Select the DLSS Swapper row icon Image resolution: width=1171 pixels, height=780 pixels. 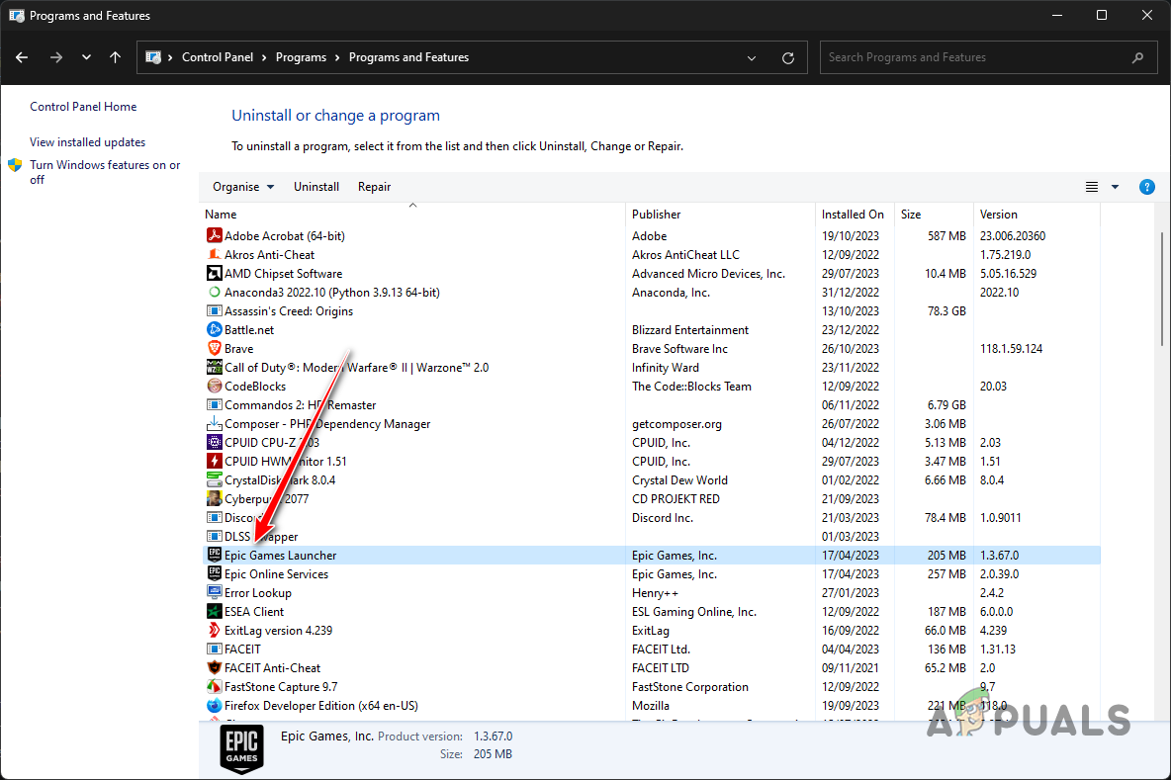(x=215, y=536)
